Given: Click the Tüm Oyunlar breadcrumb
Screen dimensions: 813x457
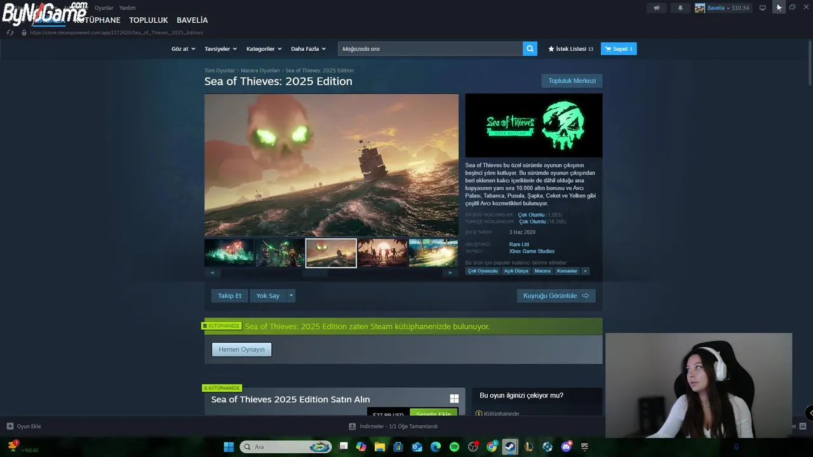Looking at the screenshot, I should pyautogui.click(x=220, y=70).
